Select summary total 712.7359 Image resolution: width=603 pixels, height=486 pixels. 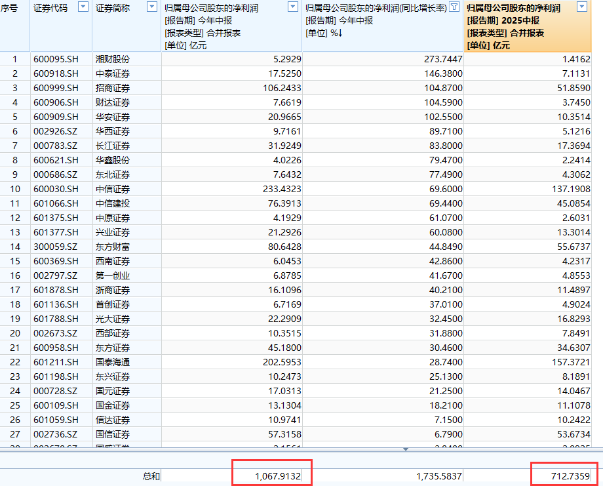(x=571, y=476)
